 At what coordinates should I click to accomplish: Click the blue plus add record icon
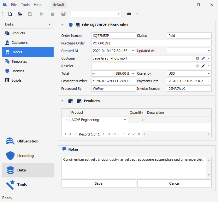[x=119, y=134]
